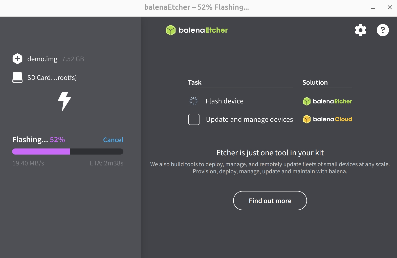
Task: Click the SD card drive icon
Action: click(17, 77)
